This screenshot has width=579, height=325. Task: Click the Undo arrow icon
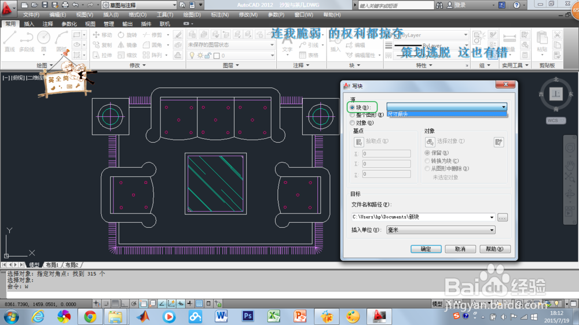click(x=75, y=5)
